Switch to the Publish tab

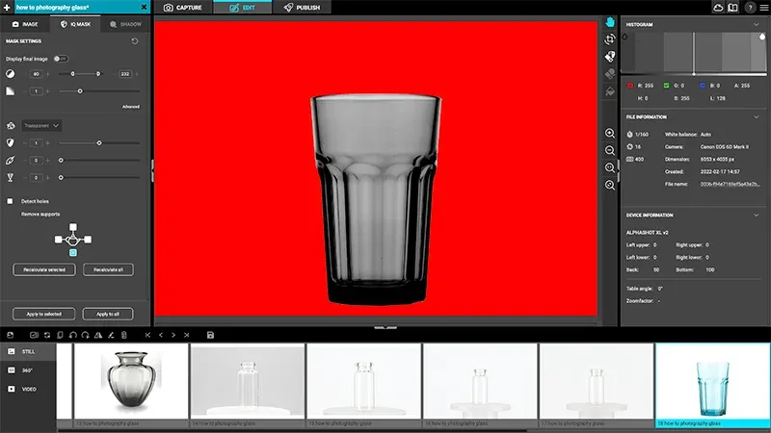[x=302, y=8]
